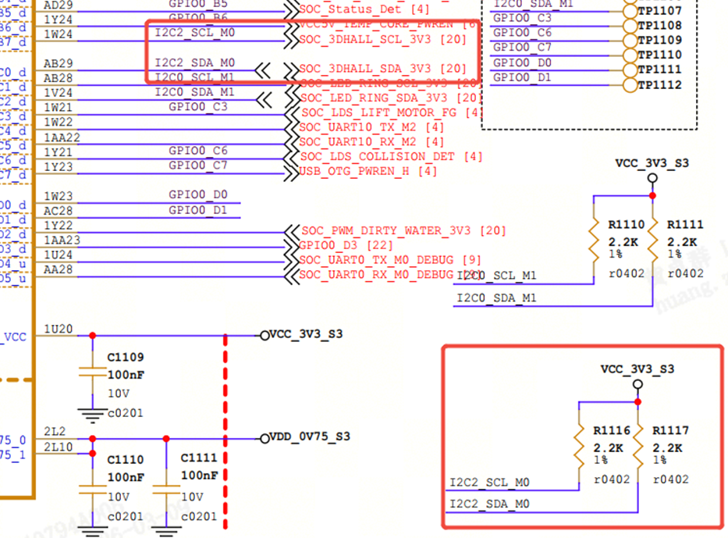Image resolution: width=728 pixels, height=538 pixels.
Task: Click the R1110 resistor symbol
Action: [594, 240]
